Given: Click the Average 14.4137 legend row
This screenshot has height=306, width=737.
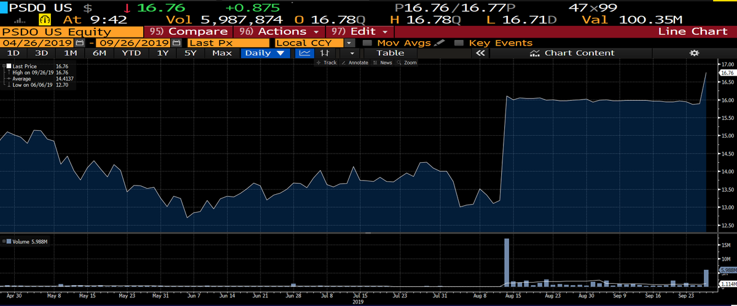Looking at the screenshot, I should click(x=40, y=79).
